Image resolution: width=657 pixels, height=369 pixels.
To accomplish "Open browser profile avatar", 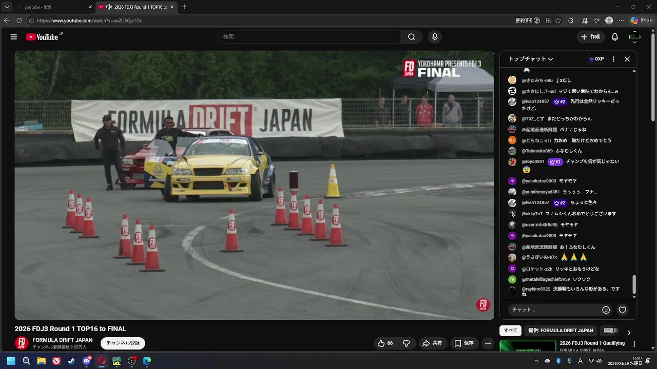I will [609, 20].
